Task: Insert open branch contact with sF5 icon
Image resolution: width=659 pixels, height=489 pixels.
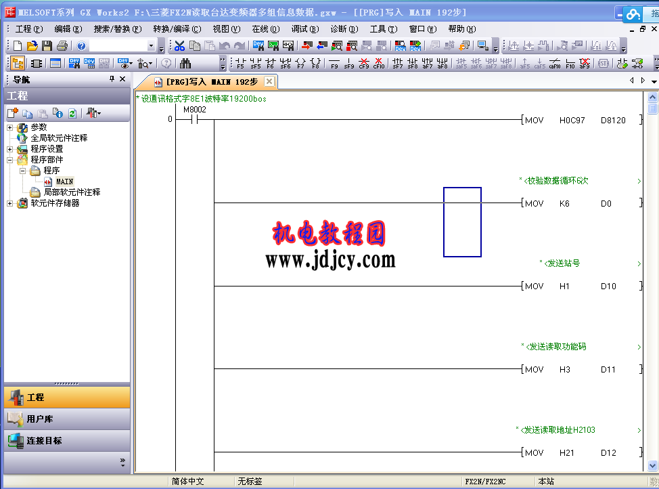Action: click(256, 64)
